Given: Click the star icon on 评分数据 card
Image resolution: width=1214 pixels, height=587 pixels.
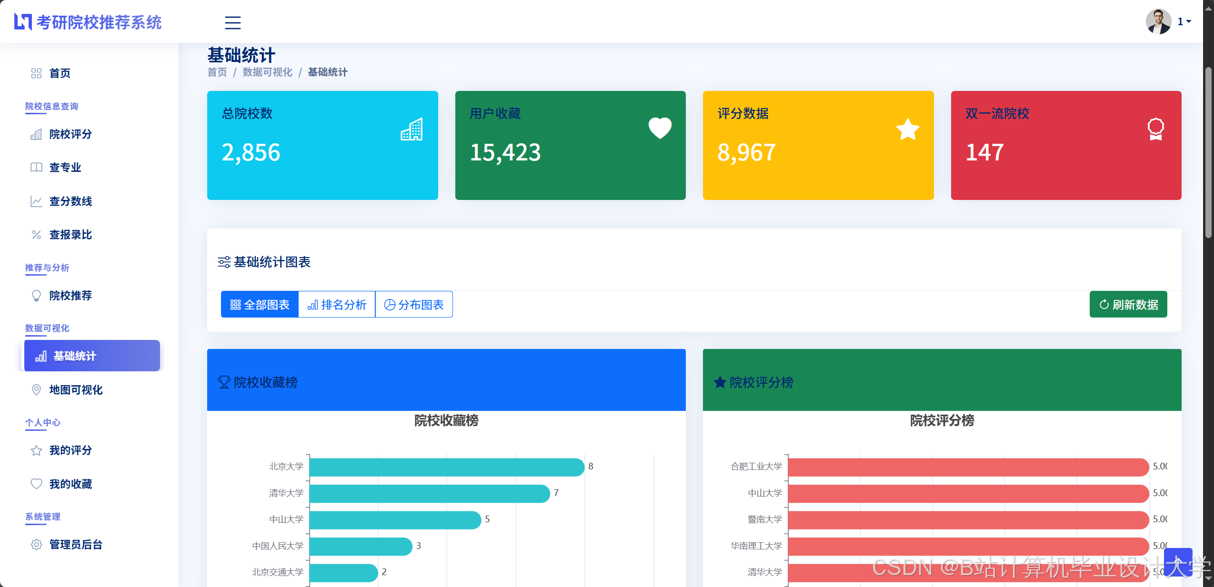Looking at the screenshot, I should click(907, 129).
